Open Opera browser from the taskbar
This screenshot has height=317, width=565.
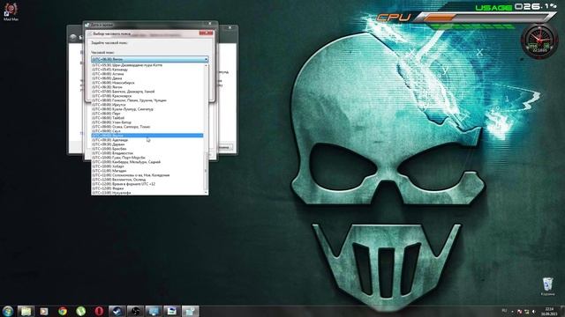(x=99, y=311)
